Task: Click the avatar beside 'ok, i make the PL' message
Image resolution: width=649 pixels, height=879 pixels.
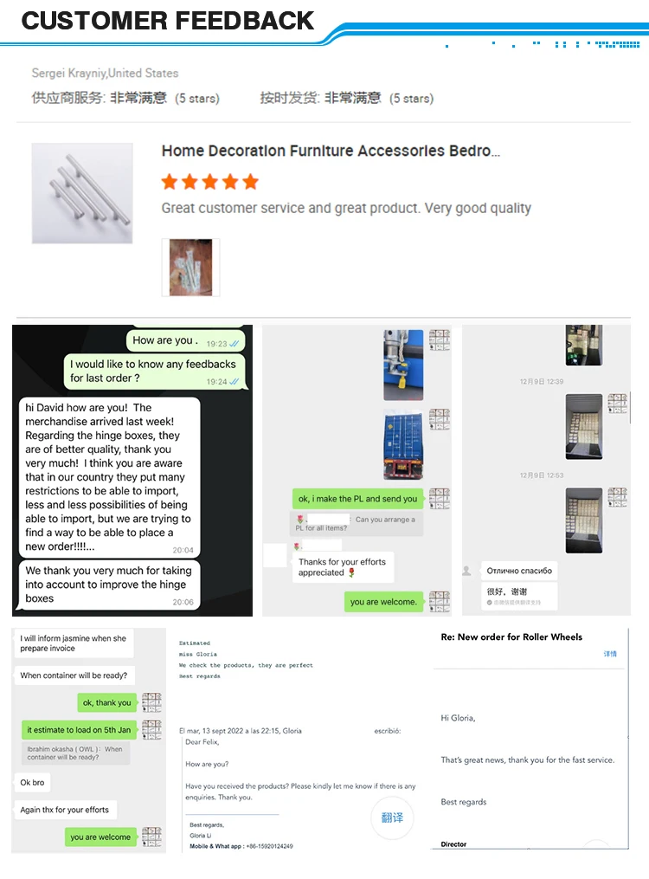Action: [440, 498]
